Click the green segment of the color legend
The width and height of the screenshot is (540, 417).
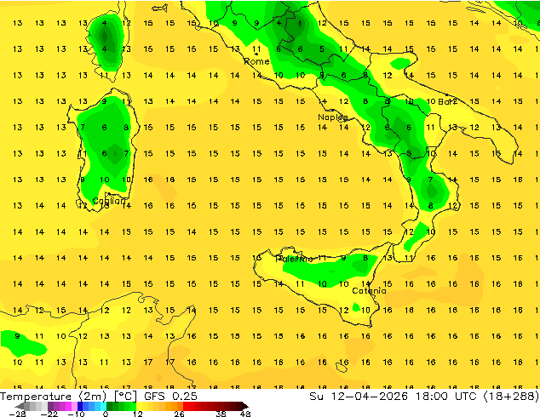point(121,406)
